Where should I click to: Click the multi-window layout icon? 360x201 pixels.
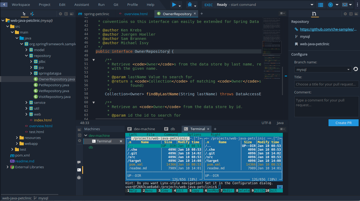tap(344, 5)
